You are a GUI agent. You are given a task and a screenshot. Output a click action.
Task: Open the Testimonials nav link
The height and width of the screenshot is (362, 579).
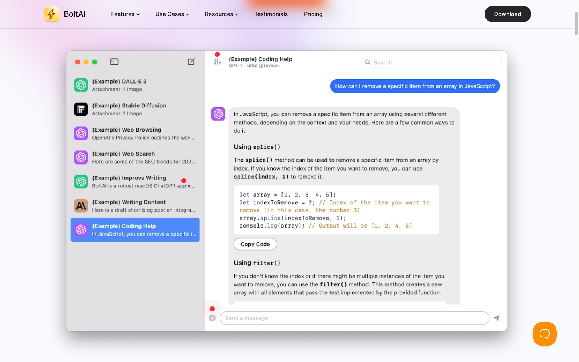[271, 14]
